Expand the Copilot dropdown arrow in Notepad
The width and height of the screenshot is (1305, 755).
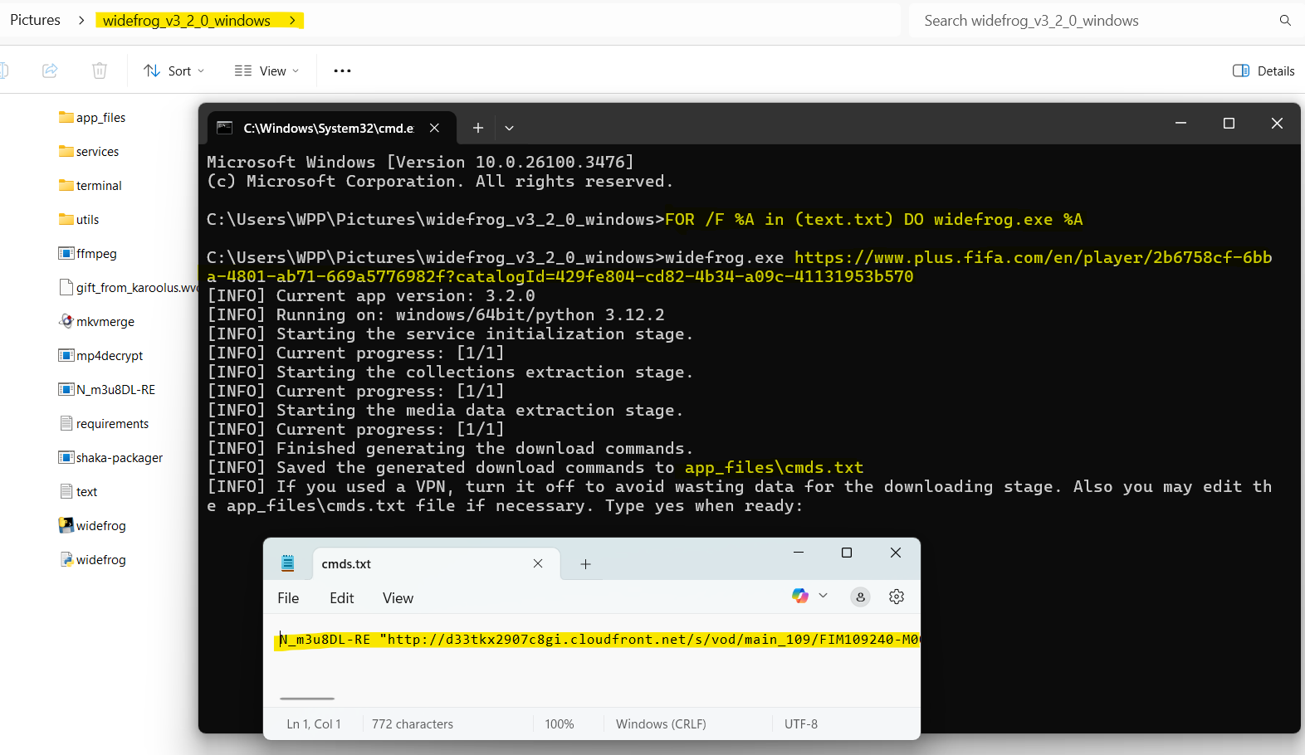(824, 596)
